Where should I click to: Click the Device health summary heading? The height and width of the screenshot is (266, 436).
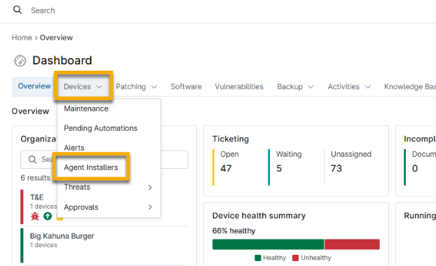259,216
